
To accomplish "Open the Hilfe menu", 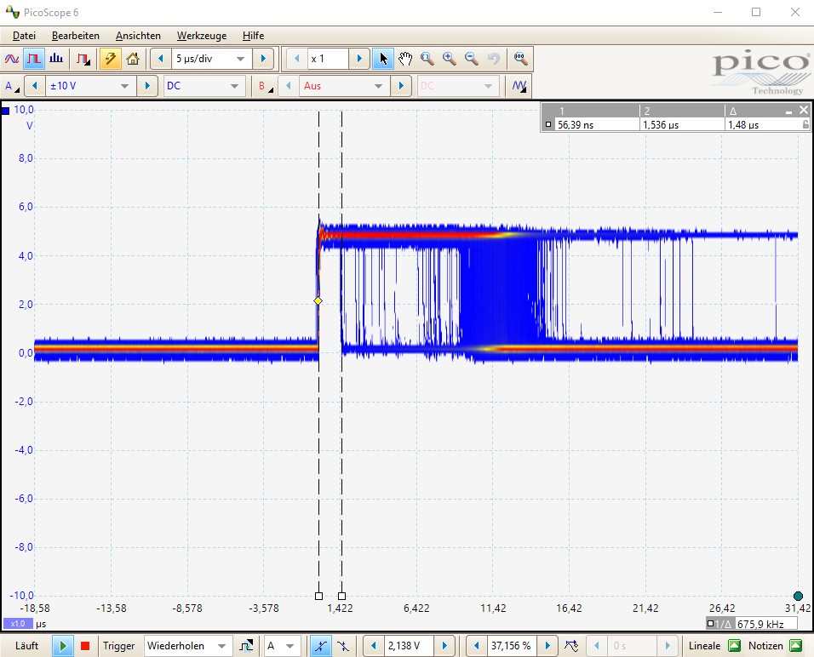I will (x=254, y=36).
